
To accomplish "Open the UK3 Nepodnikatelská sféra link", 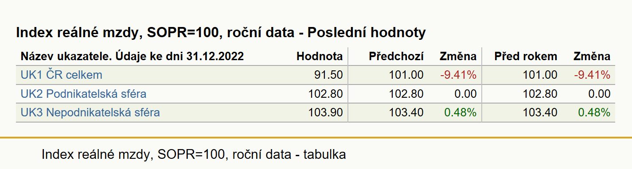I will click(x=90, y=113).
